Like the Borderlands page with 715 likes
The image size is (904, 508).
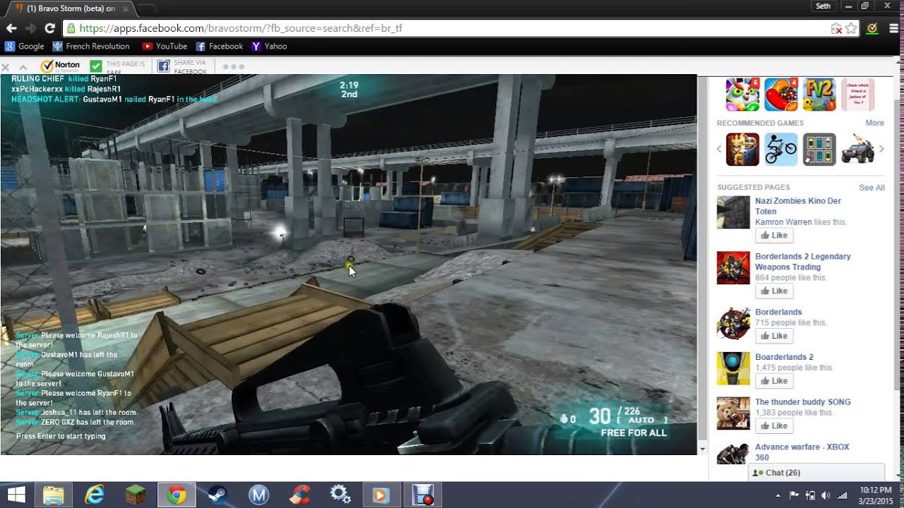(x=774, y=336)
